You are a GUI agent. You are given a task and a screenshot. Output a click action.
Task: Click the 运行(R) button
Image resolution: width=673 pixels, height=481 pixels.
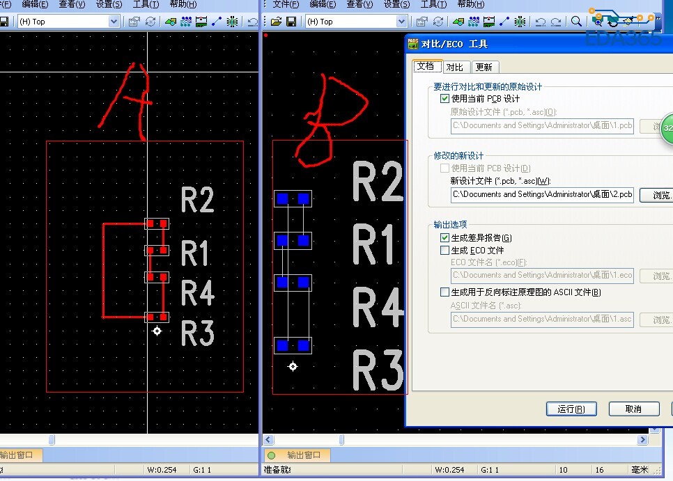[x=571, y=409]
